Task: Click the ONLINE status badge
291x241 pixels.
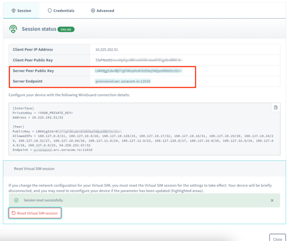Action: 66,29
